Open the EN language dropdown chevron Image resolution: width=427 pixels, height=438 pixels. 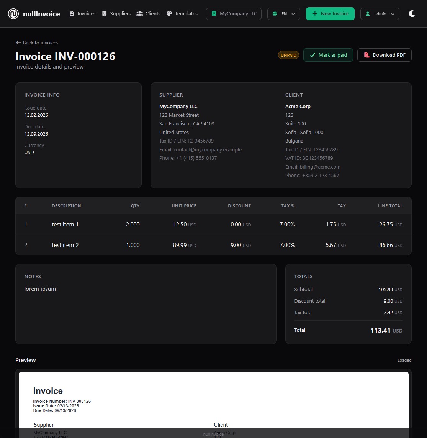(x=293, y=14)
